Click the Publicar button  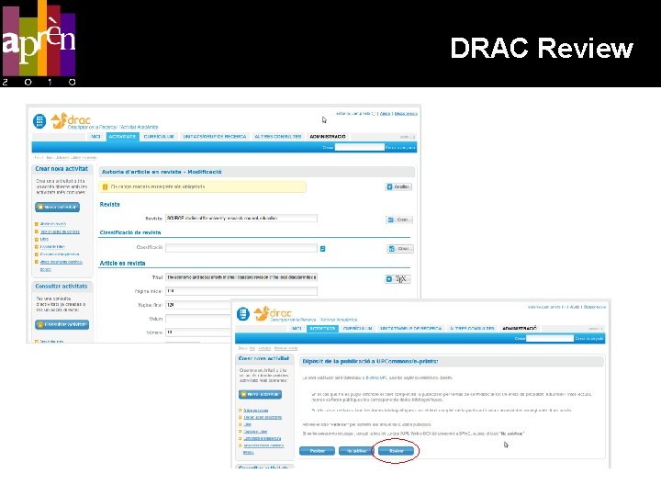(317, 451)
